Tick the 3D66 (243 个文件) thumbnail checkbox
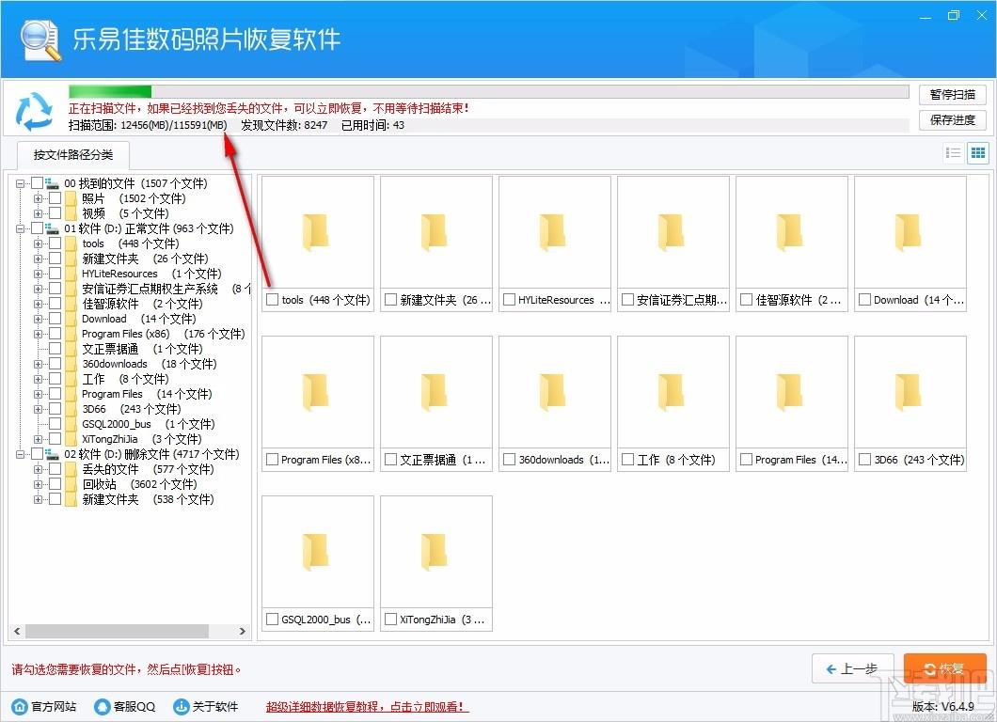Image resolution: width=997 pixels, height=722 pixels. point(865,460)
